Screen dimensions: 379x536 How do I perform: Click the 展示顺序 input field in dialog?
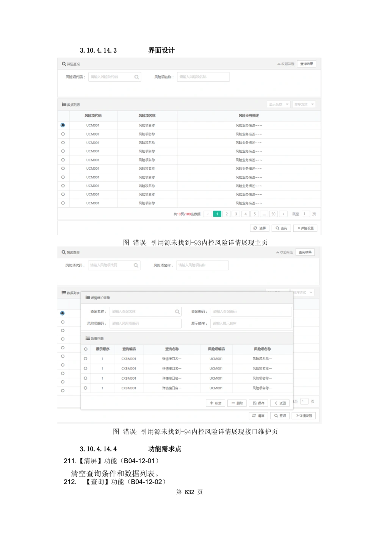tap(251, 323)
